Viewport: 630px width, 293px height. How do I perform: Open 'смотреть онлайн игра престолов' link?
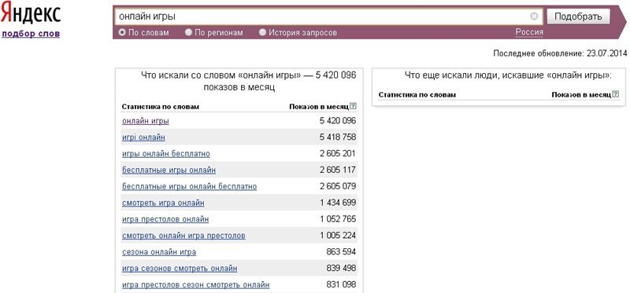point(183,236)
